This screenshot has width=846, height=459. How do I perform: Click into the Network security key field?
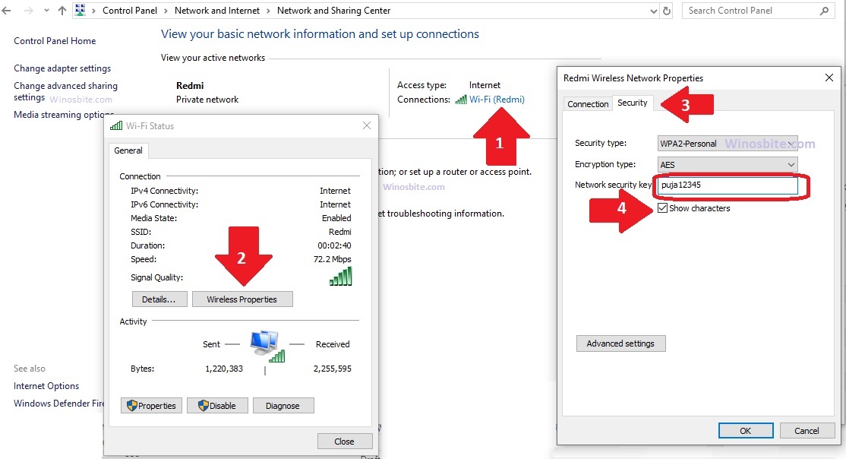point(726,185)
